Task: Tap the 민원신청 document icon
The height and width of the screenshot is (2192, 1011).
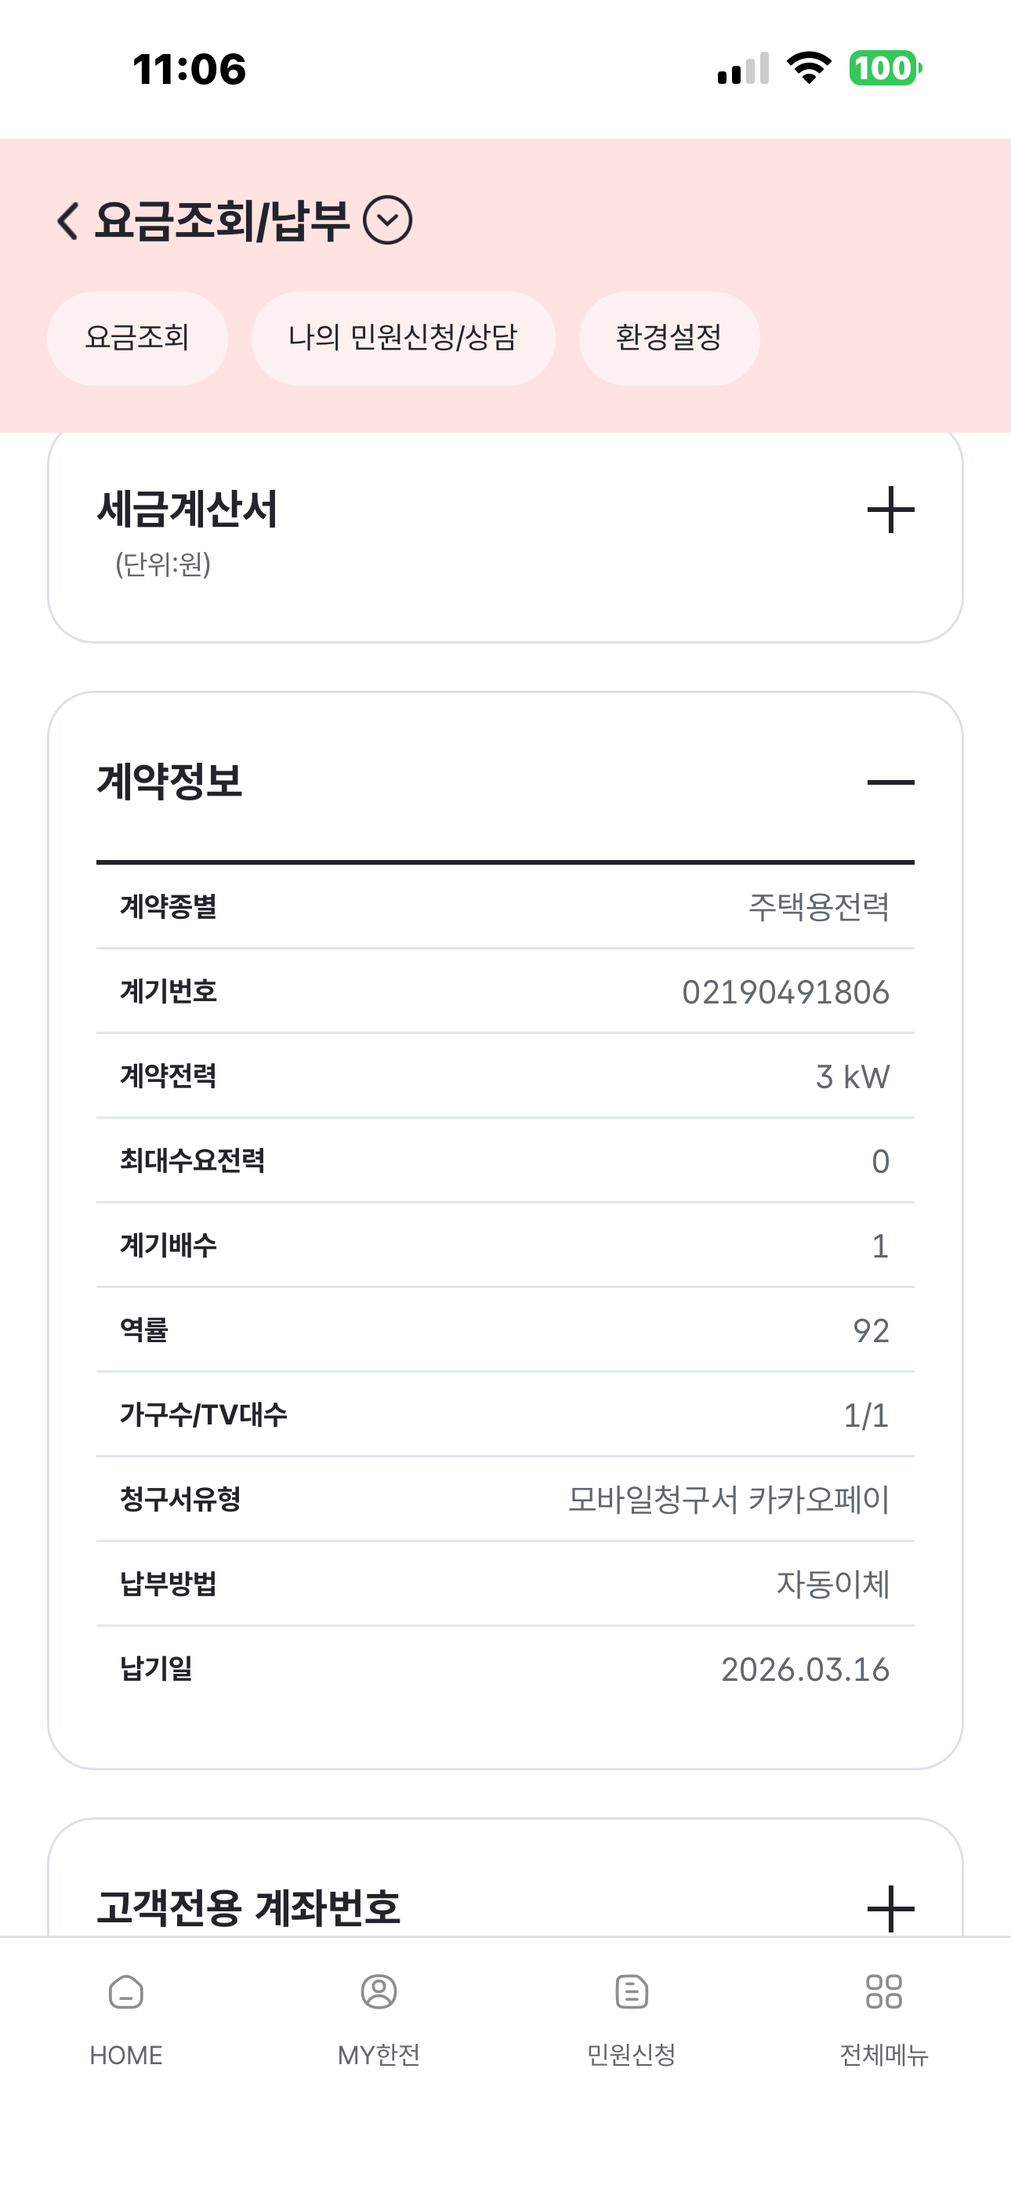Action: [632, 1993]
